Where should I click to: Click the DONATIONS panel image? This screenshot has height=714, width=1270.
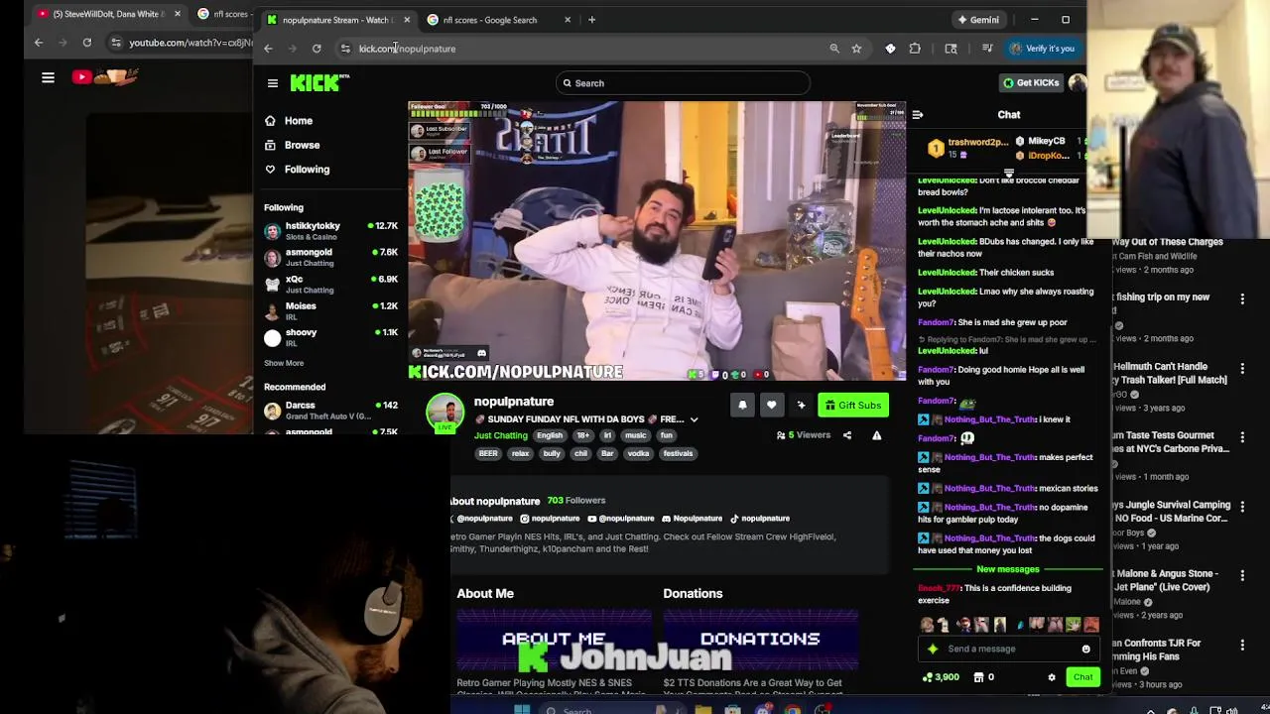[760, 642]
